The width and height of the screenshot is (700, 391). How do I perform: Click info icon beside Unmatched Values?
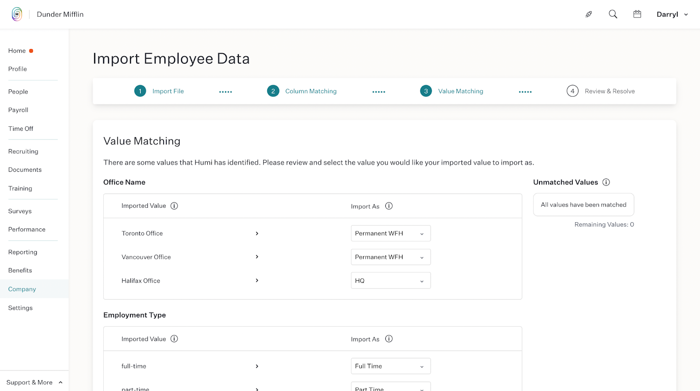[606, 182]
